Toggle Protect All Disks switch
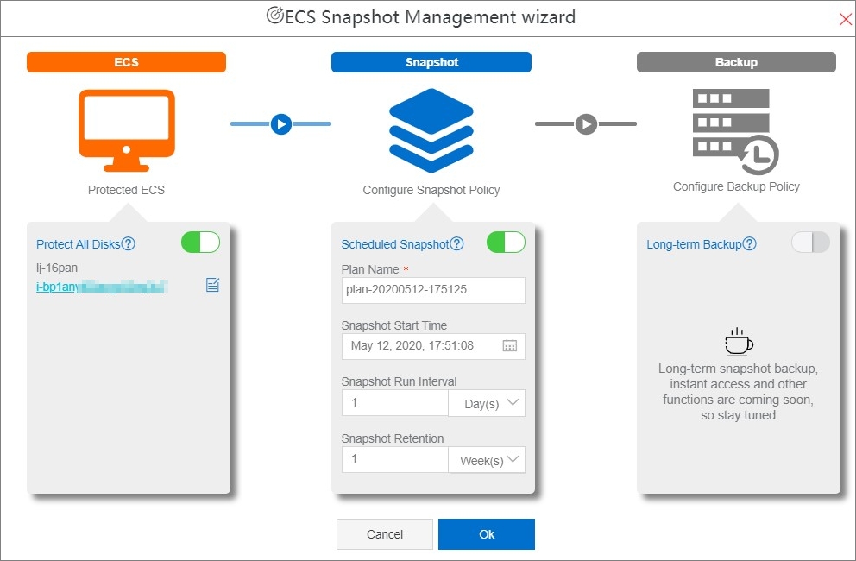This screenshot has height=561, width=856. click(200, 242)
